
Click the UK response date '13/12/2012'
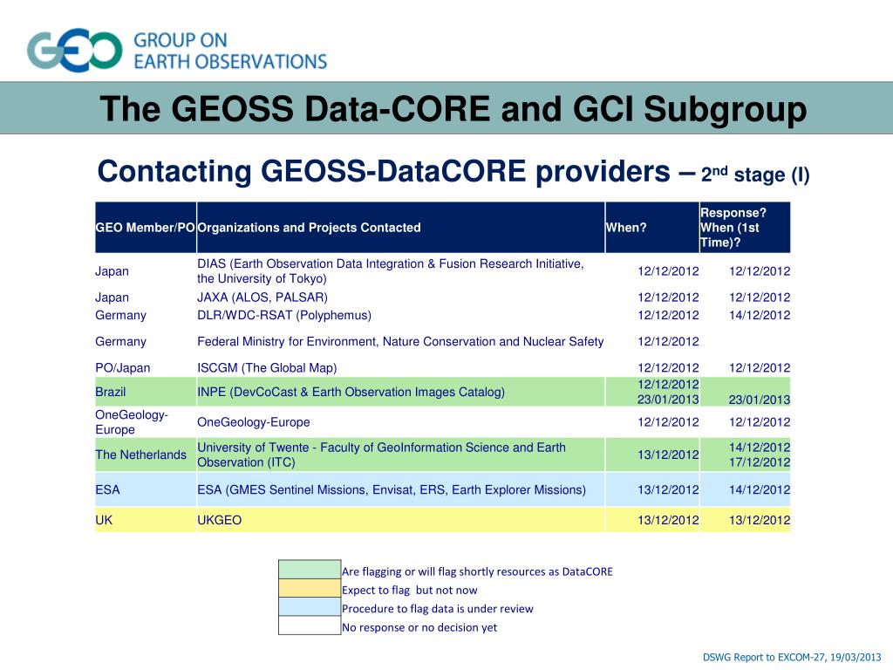coord(760,520)
